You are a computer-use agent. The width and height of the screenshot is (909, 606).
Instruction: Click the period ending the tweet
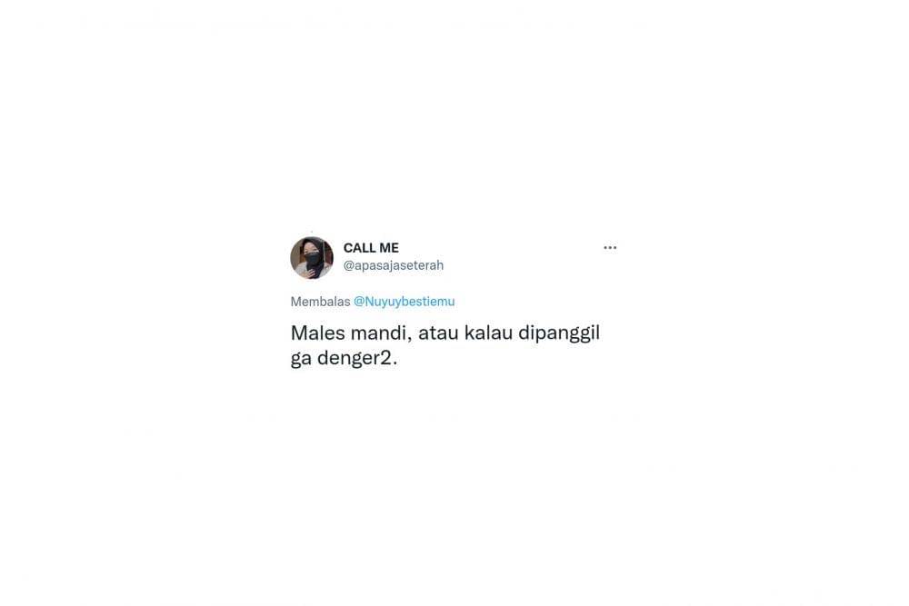[395, 363]
